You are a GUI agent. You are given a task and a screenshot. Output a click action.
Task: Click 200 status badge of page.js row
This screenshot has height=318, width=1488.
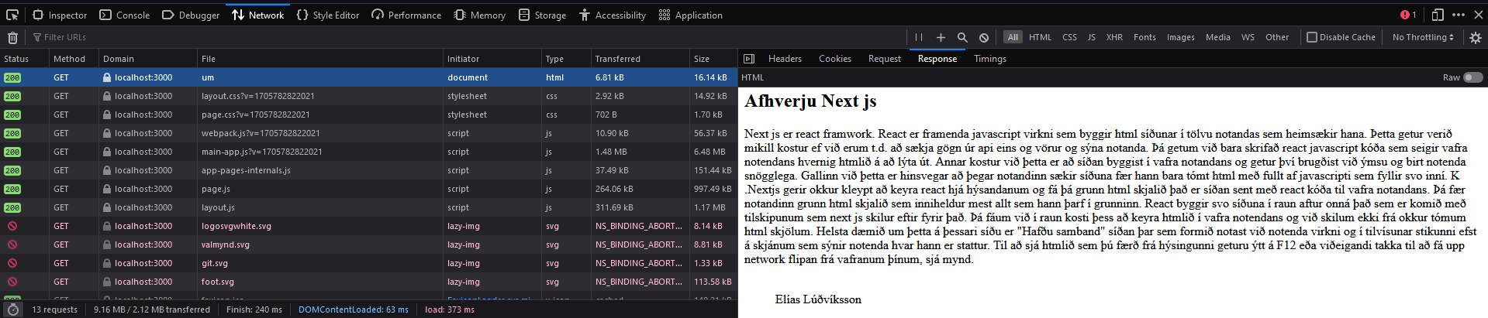[x=12, y=190]
